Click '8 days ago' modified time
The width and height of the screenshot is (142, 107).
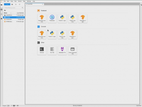(21, 19)
